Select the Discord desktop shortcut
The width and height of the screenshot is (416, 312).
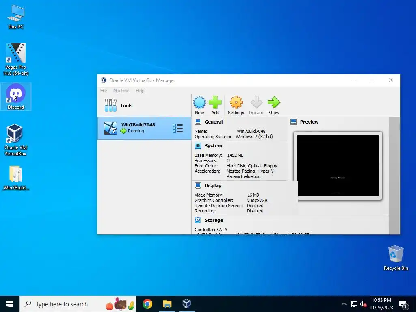click(16, 97)
